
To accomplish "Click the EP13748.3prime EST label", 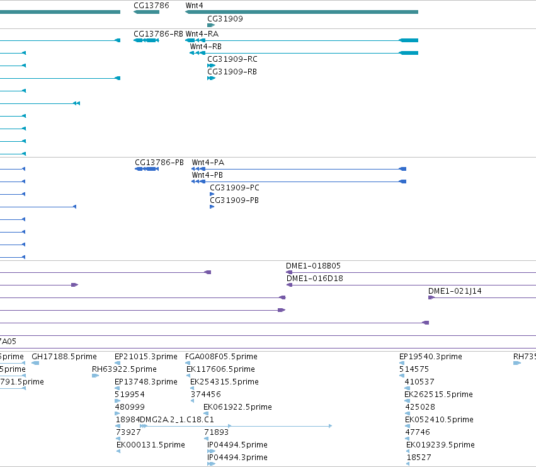I will tap(146, 382).
